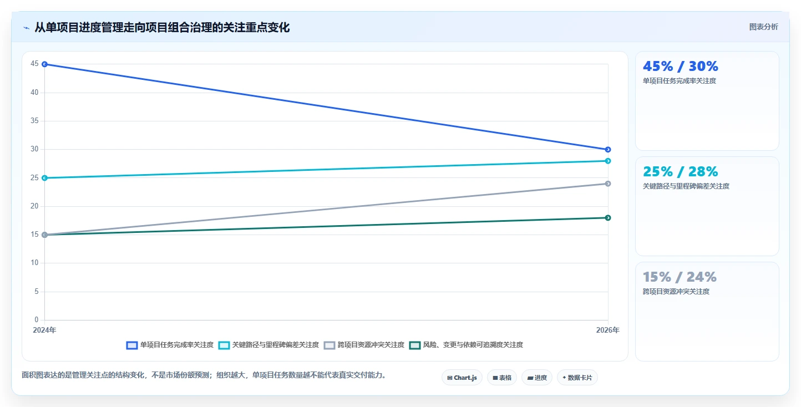Toggle 关键路径与里程碑偏差关注度 legend series

pyautogui.click(x=269, y=345)
